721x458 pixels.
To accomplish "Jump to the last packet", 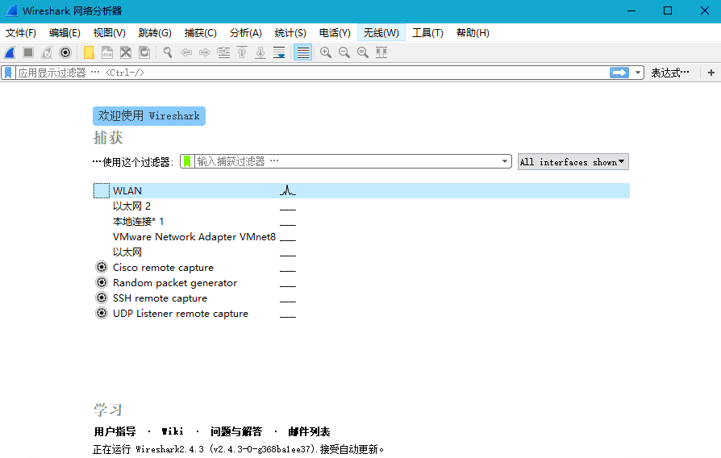I will [260, 52].
